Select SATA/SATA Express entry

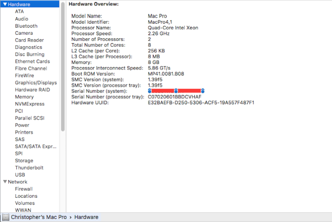coord(36,146)
